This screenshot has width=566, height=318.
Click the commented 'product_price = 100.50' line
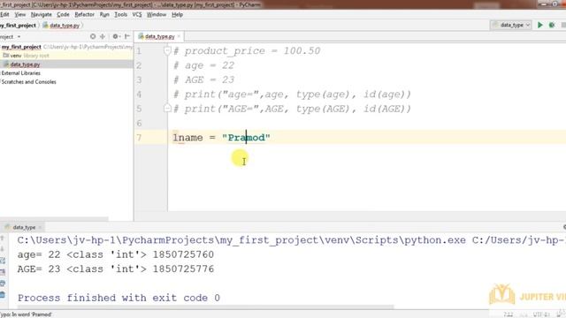(247, 51)
